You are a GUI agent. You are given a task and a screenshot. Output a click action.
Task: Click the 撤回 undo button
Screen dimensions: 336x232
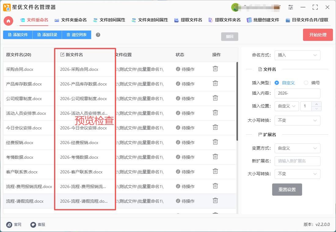coord(229,36)
